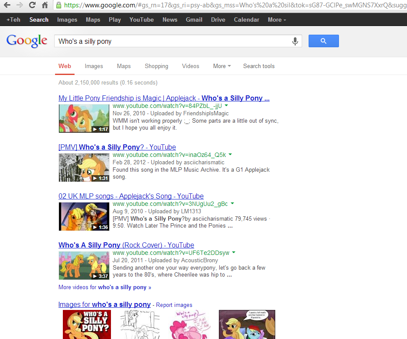The width and height of the screenshot is (407, 339).
Task: Expand arrow beside v=inaOz64_Q5k URL
Action: coord(230,155)
